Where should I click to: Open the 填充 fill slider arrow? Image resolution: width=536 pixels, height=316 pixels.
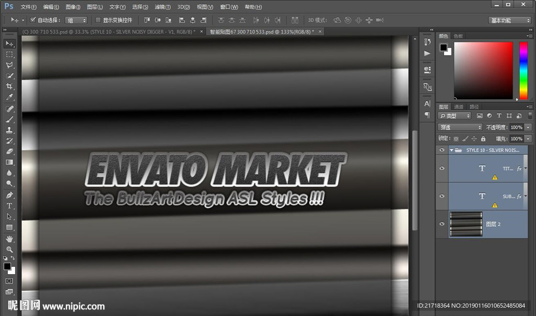tap(529, 139)
